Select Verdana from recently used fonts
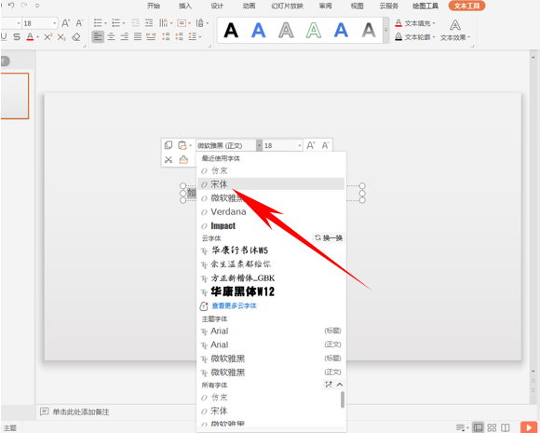This screenshot has height=433, width=540. 271,211
